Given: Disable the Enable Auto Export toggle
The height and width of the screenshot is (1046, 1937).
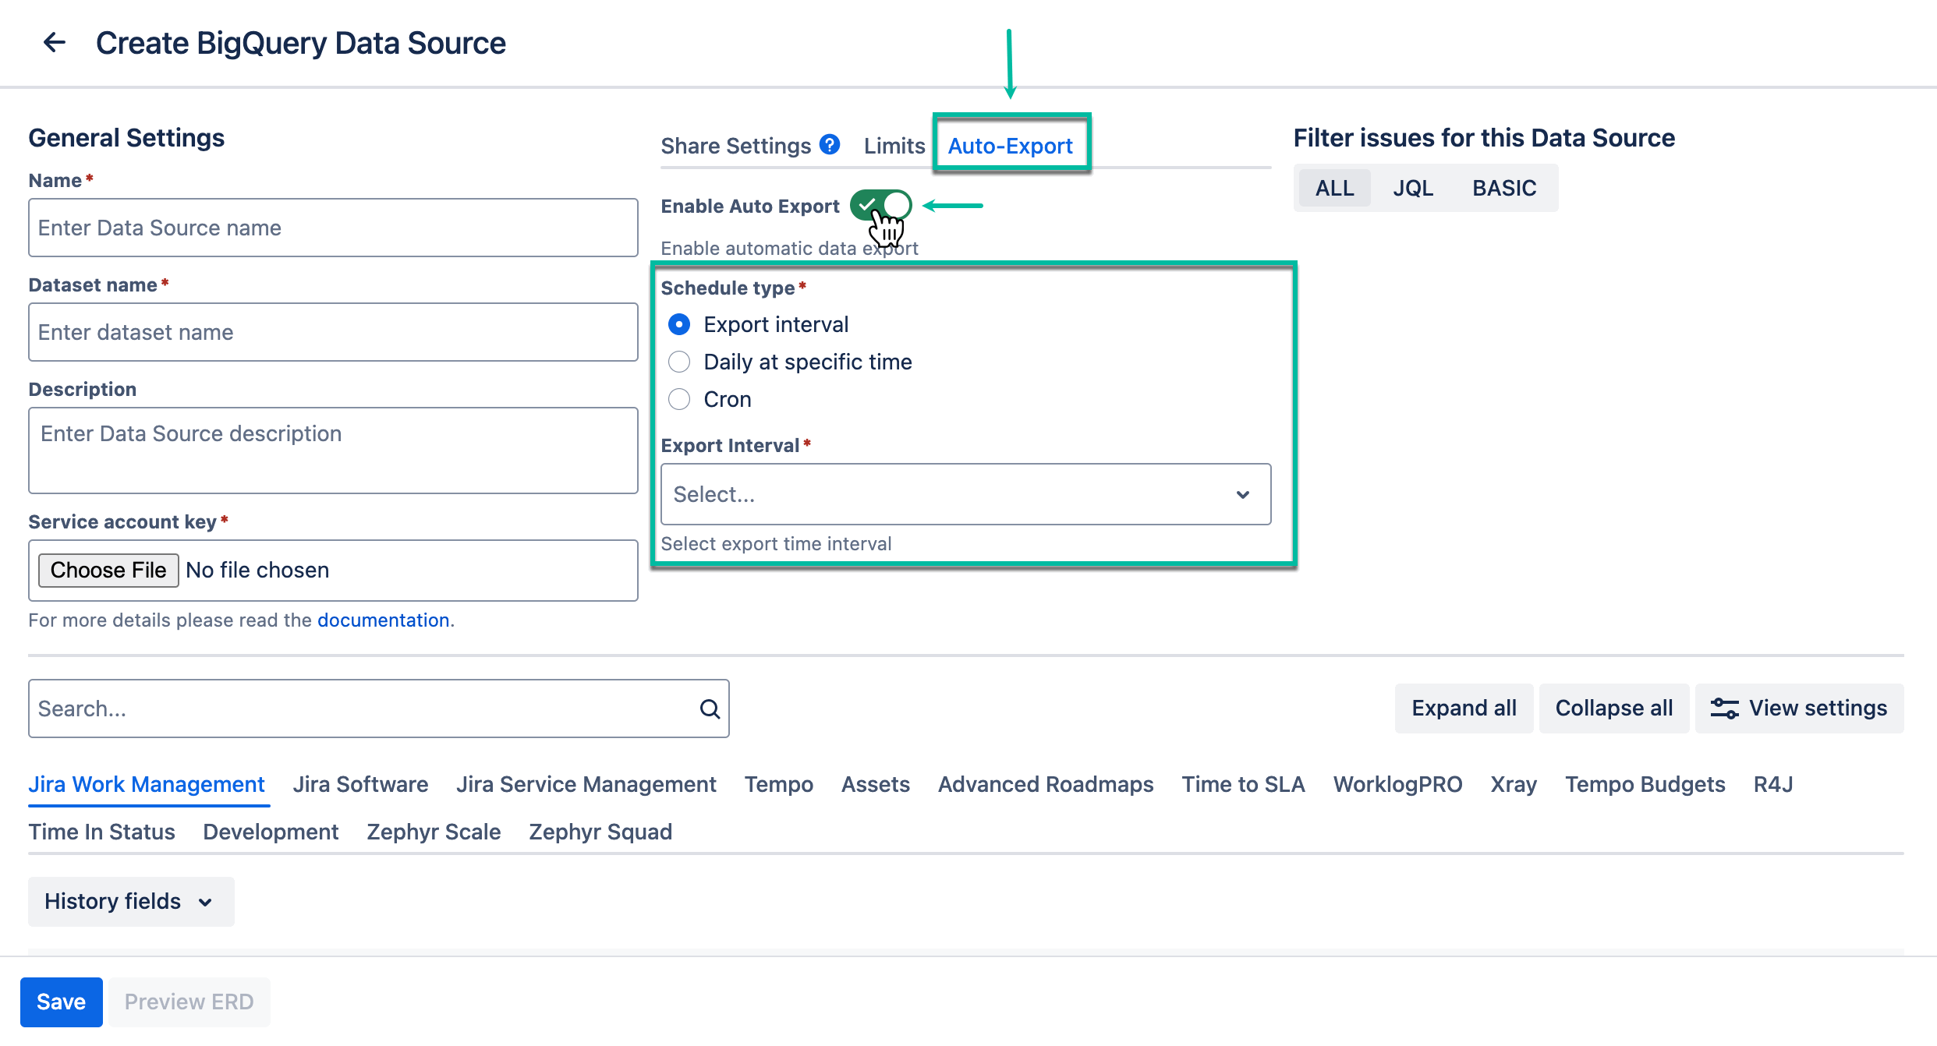Looking at the screenshot, I should [x=880, y=205].
